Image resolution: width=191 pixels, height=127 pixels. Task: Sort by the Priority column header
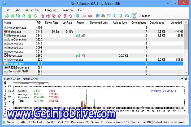(81, 22)
